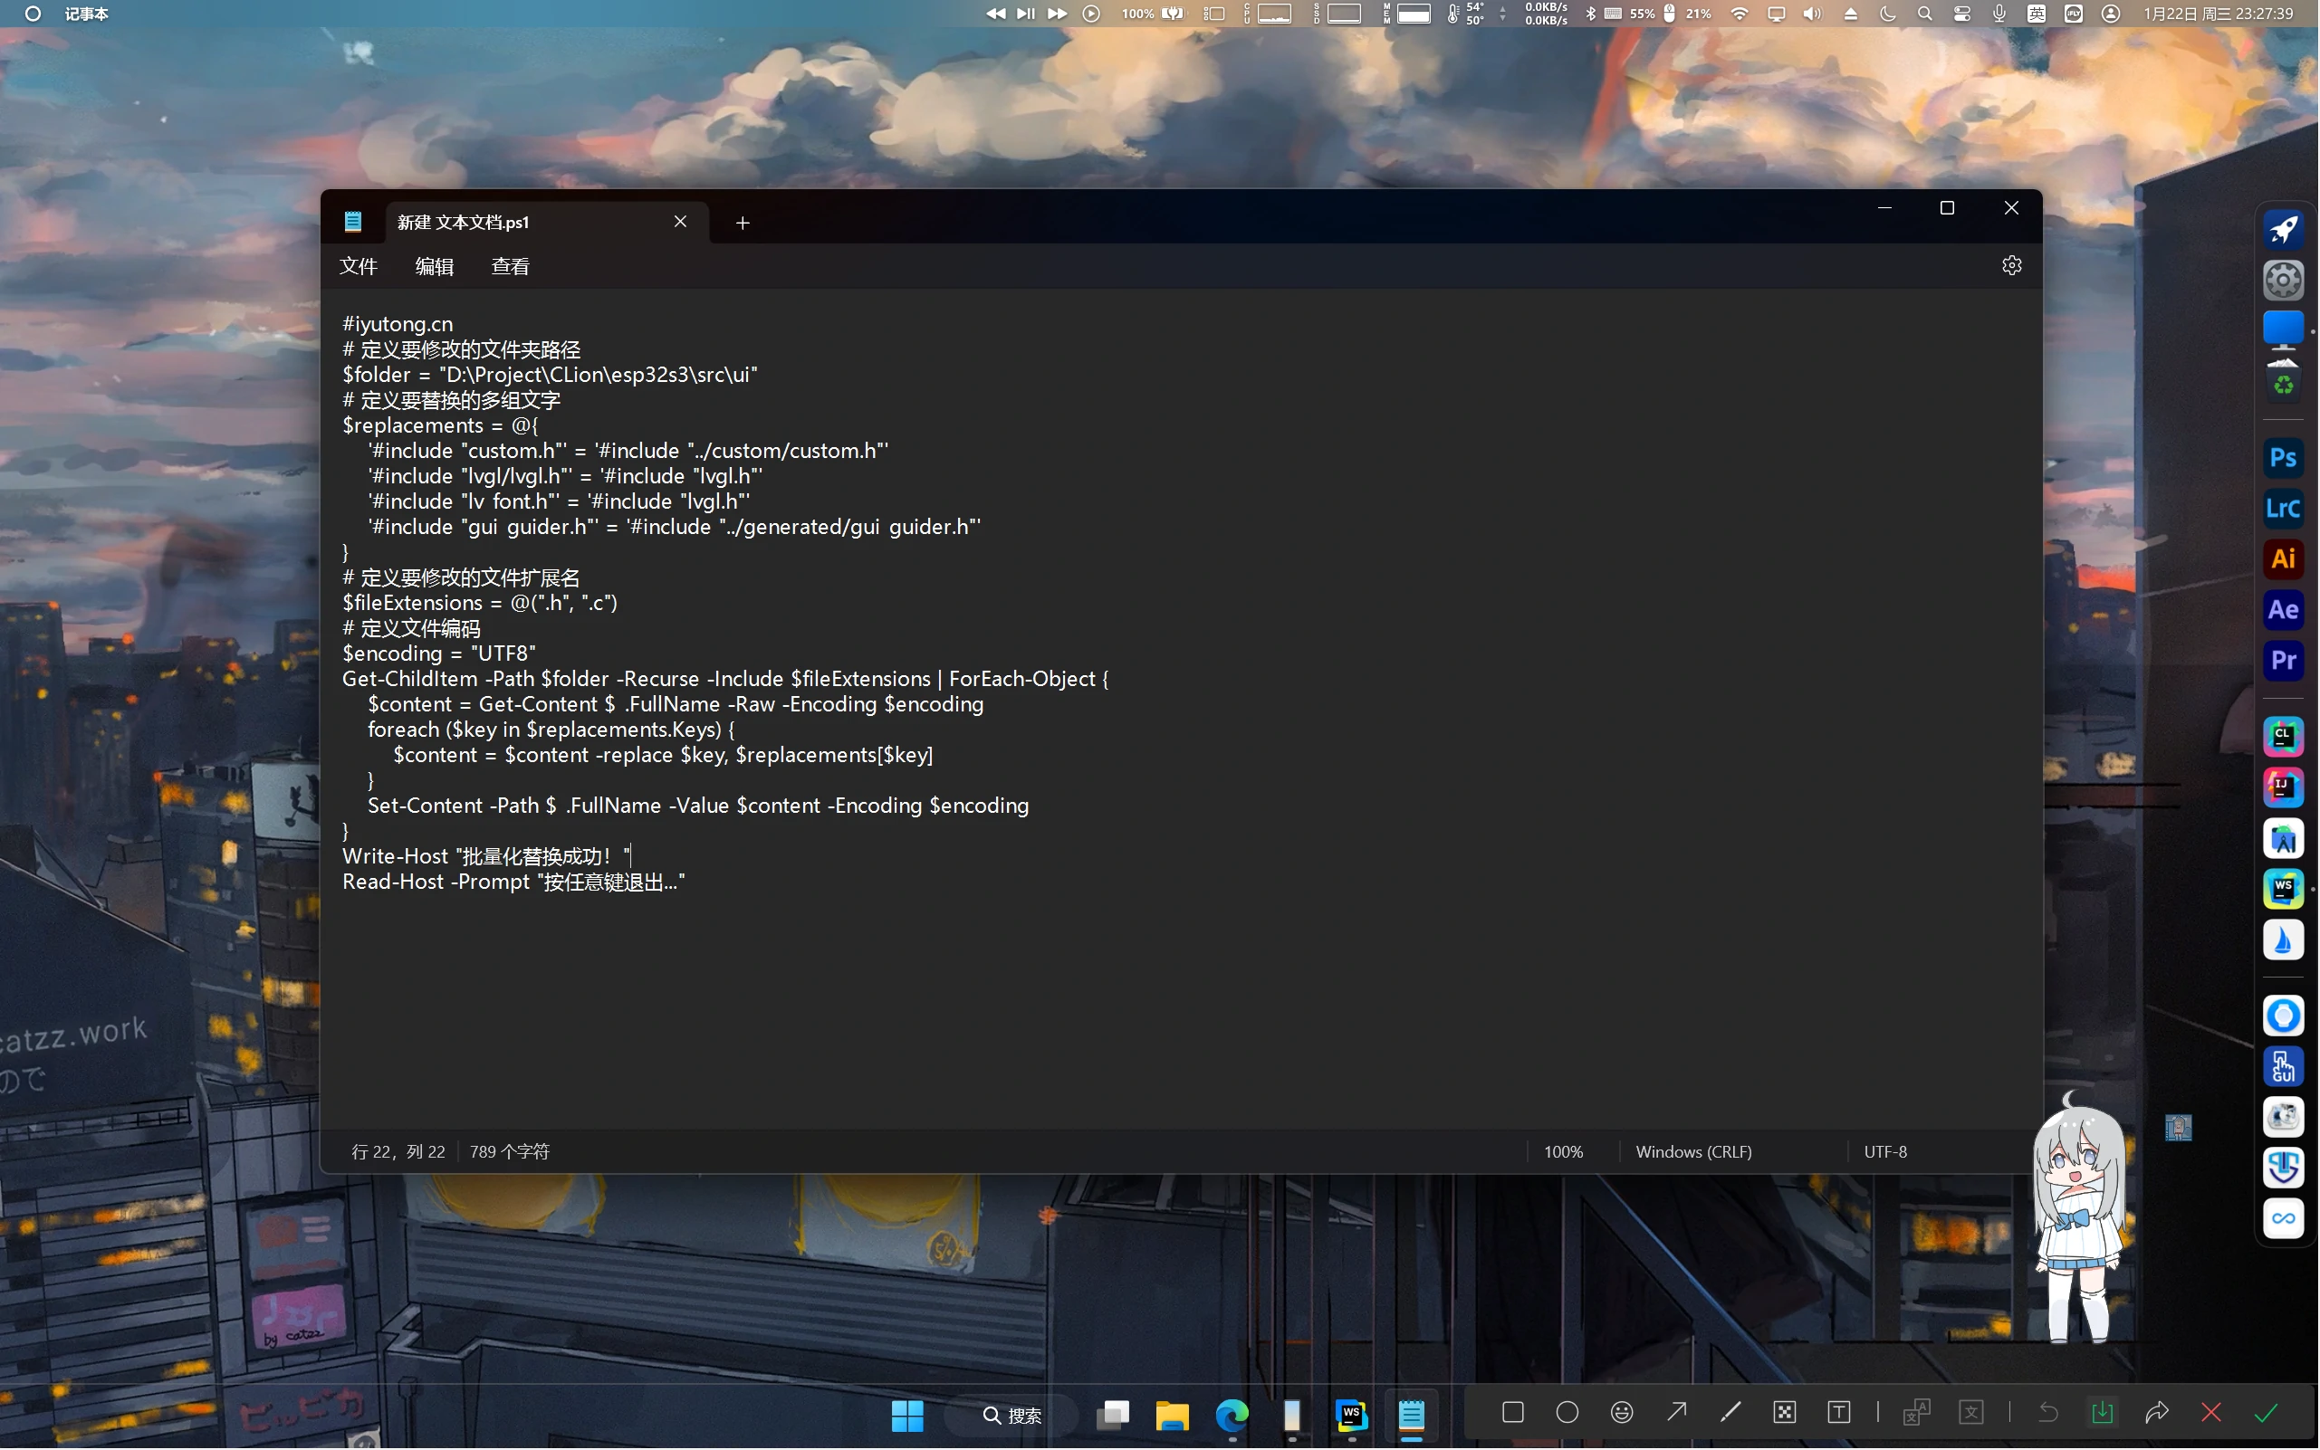Change the UTF-8 encoding option
Viewport: 2320px width, 1450px height.
(1884, 1151)
